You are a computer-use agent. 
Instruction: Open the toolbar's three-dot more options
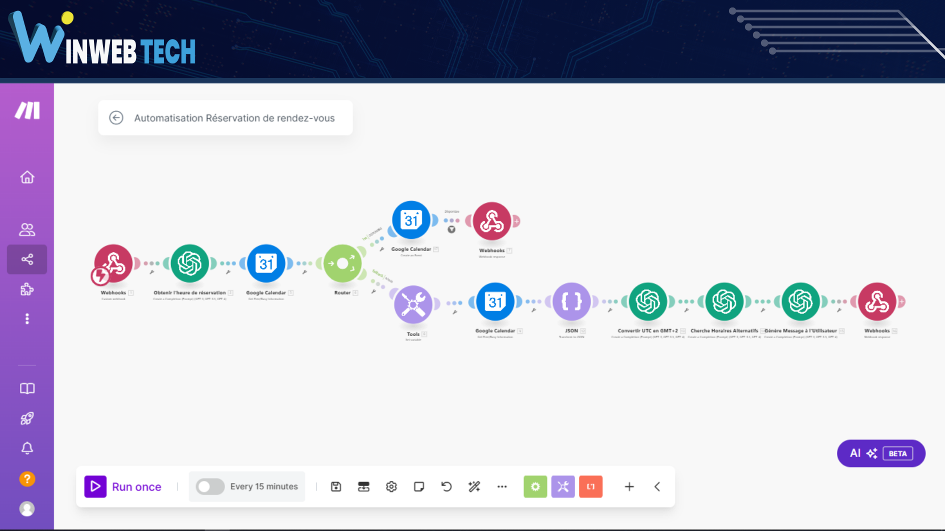point(502,486)
